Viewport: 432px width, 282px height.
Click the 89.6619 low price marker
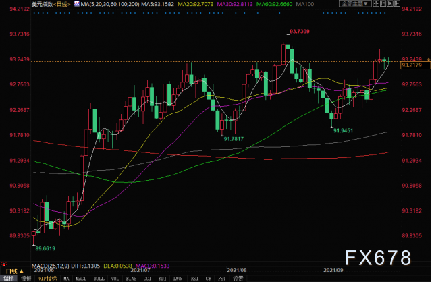coord(45,249)
